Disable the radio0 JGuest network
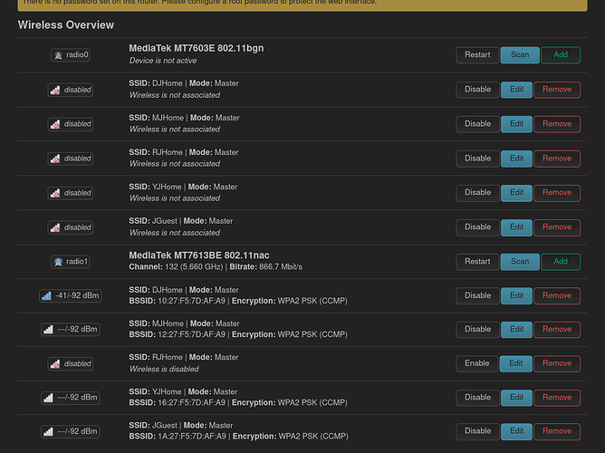 click(x=477, y=227)
